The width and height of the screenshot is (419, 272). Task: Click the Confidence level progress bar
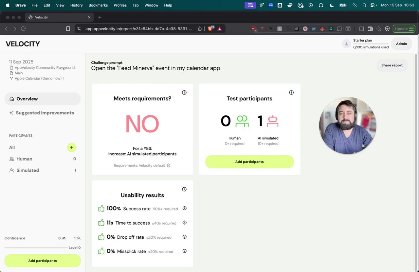click(36, 248)
